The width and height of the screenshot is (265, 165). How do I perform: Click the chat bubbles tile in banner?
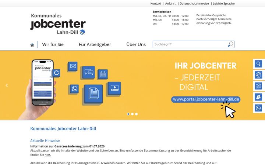(x=89, y=72)
